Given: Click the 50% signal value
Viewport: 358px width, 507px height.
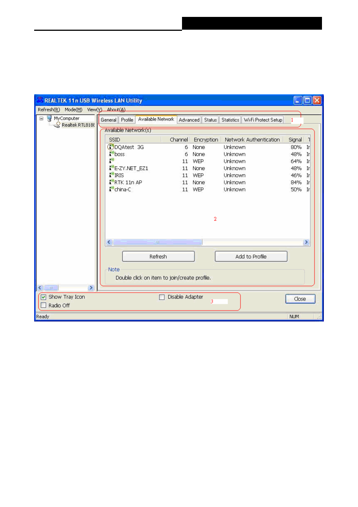Looking at the screenshot, I should pyautogui.click(x=296, y=190).
